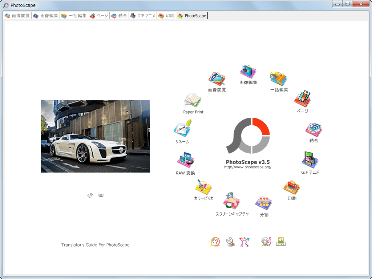Launch 画像編集 editor from the circular menu
This screenshot has width=372, height=279.
(248, 72)
